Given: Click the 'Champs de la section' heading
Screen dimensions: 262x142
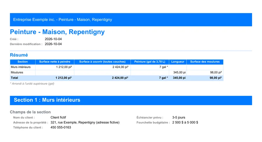Looking at the screenshot, I should pos(30,112).
